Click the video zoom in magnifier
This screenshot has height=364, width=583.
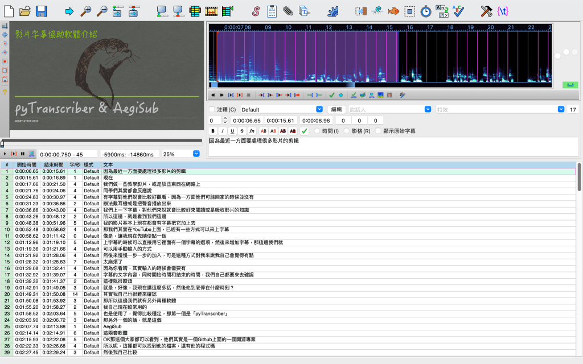pos(86,11)
